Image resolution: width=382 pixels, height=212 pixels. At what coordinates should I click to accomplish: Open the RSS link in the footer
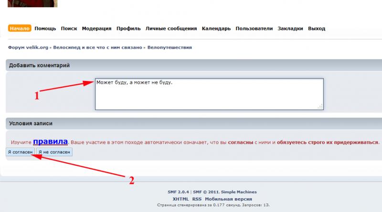(197, 199)
